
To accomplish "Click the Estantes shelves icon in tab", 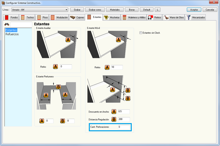I will pos(89,17).
